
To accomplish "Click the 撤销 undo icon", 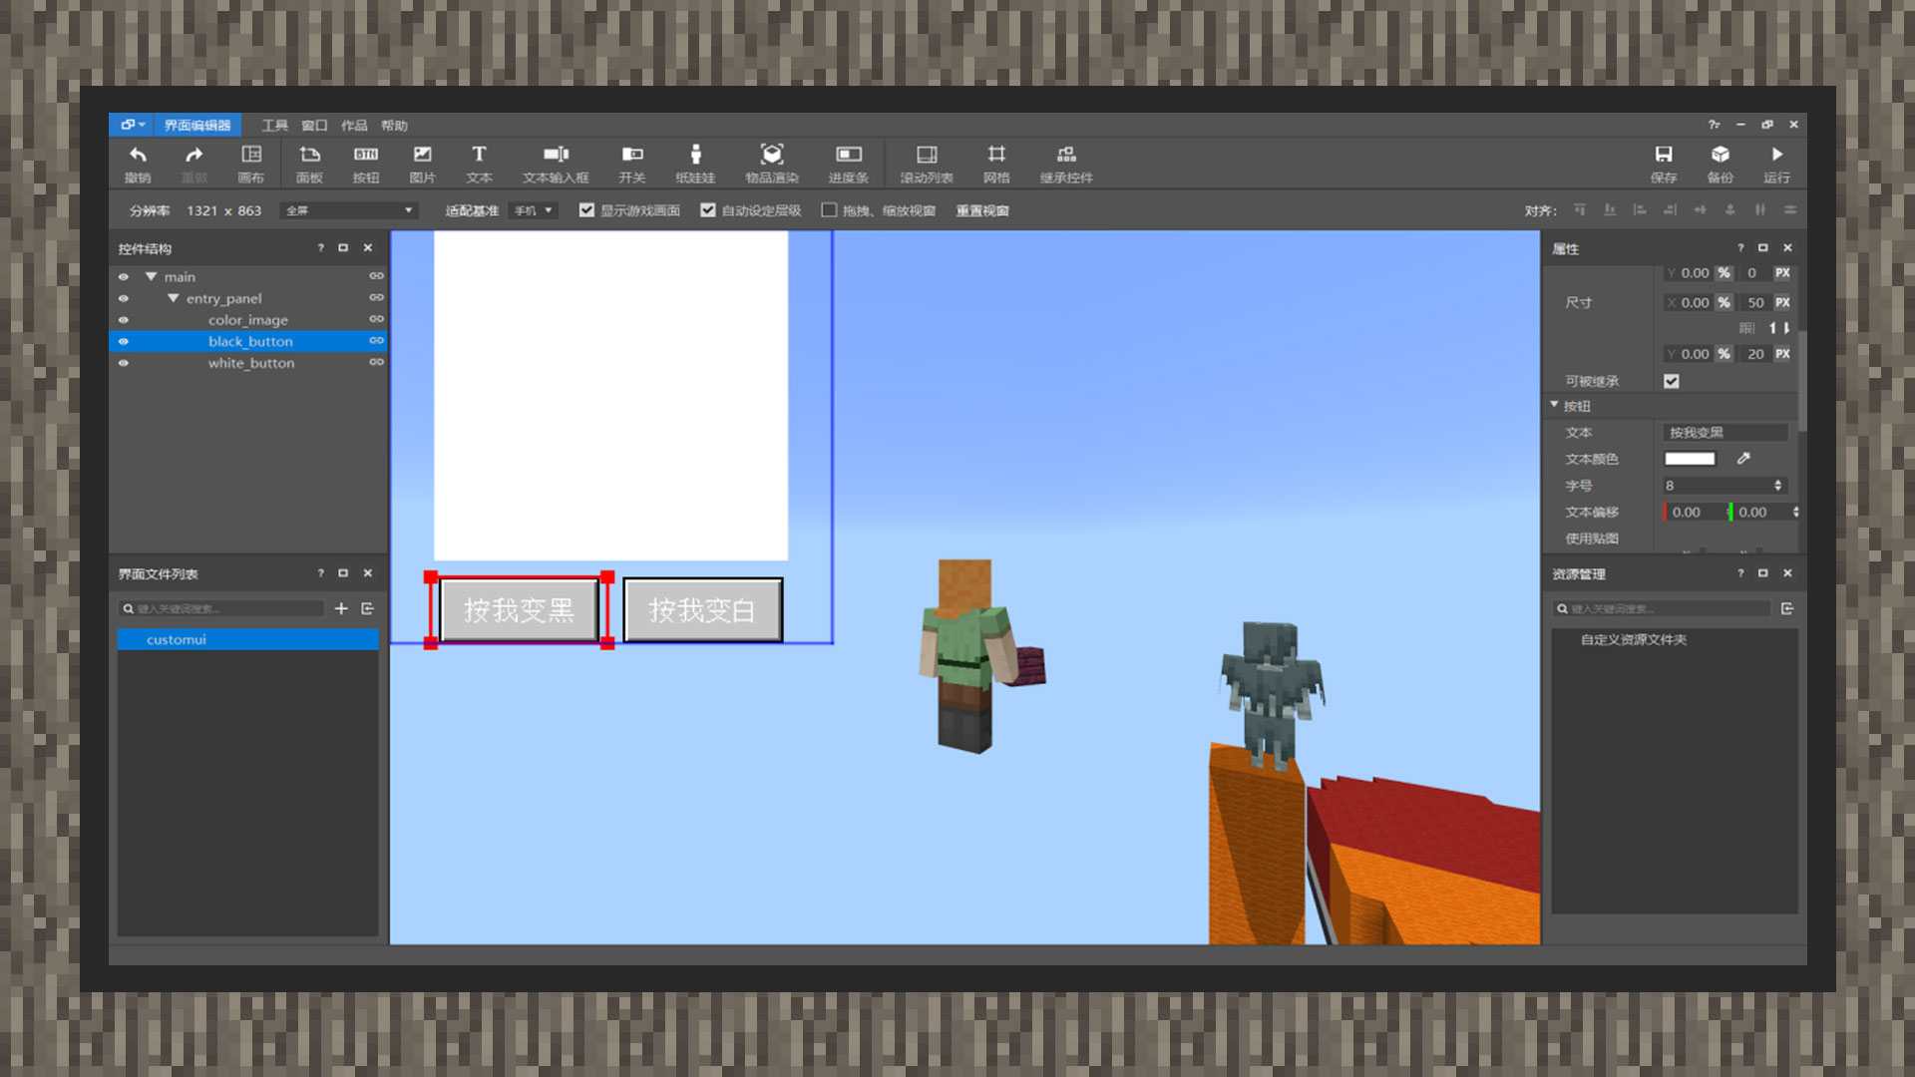I will 138,155.
